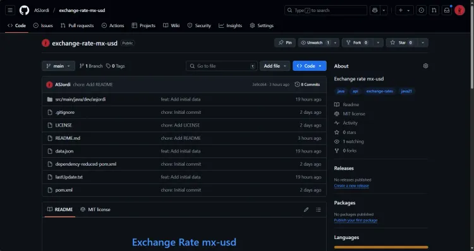Expand the Copilot dropdown arrow
The height and width of the screenshot is (251, 474).
click(384, 10)
